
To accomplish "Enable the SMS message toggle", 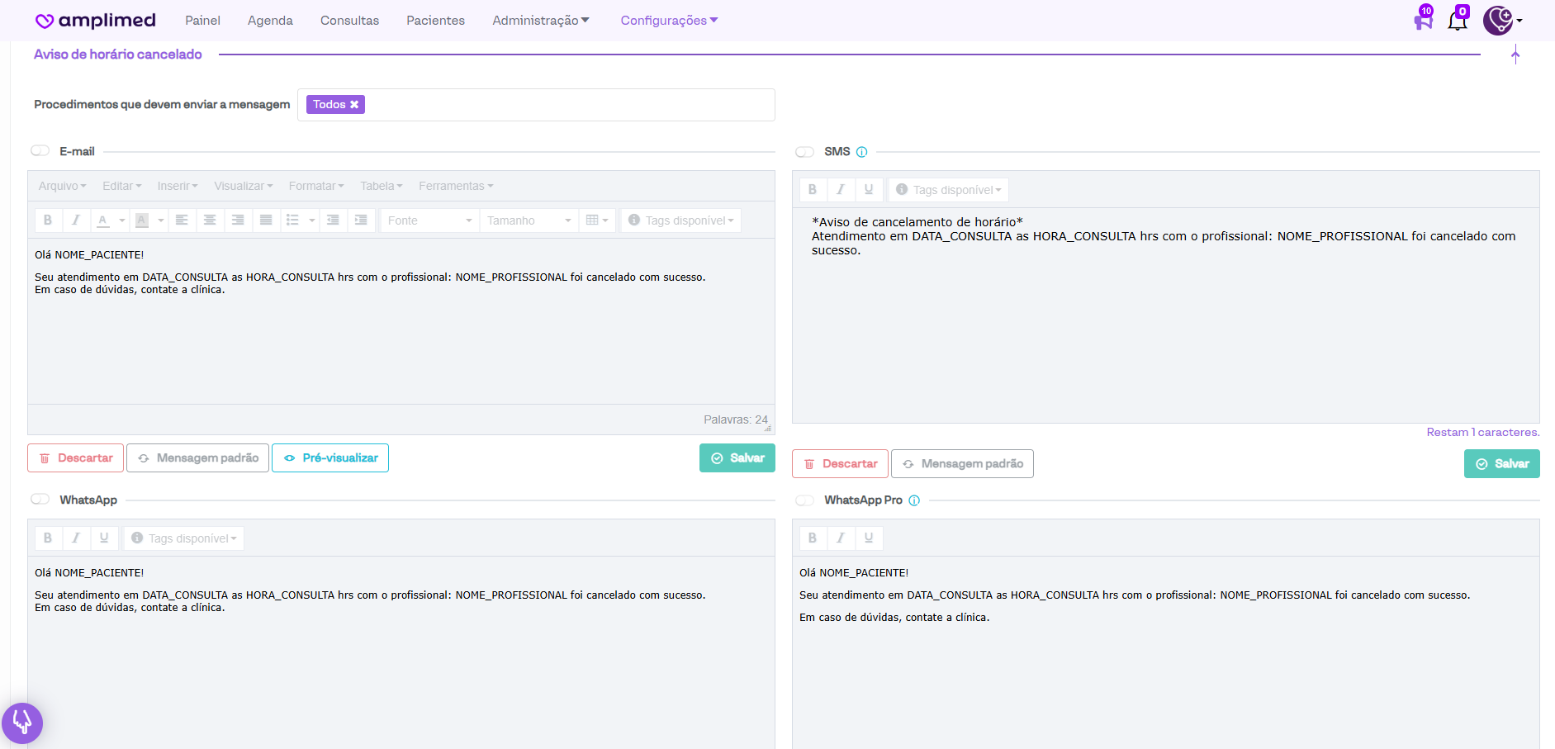I will pyautogui.click(x=804, y=152).
